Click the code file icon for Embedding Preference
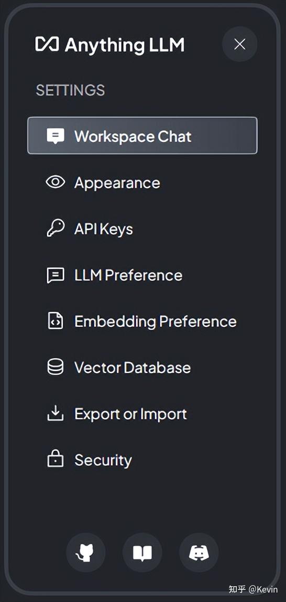 tap(56, 321)
